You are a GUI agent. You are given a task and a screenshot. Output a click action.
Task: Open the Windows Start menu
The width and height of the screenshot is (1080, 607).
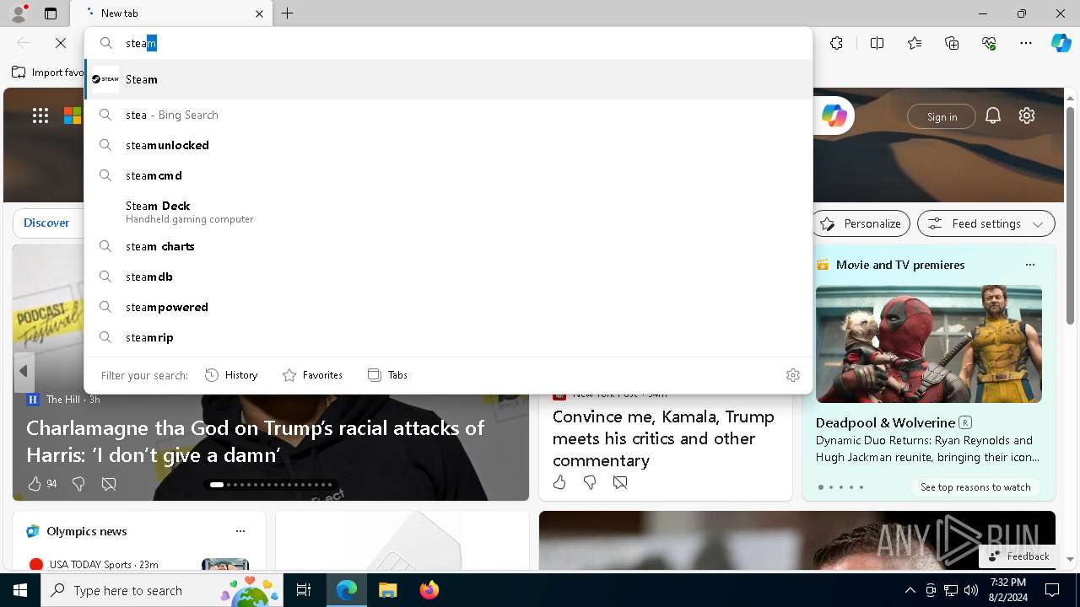point(20,590)
